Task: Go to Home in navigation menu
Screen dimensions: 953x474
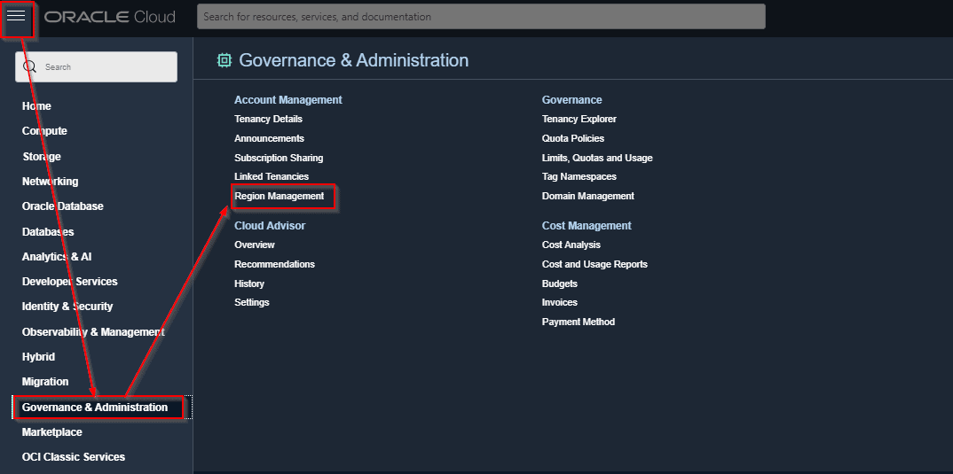Action: click(x=36, y=106)
